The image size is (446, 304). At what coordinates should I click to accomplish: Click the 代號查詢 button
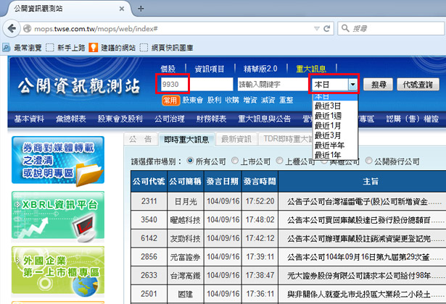pos(420,85)
